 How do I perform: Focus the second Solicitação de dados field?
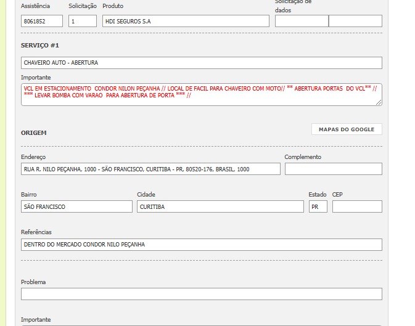click(x=355, y=21)
